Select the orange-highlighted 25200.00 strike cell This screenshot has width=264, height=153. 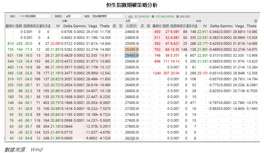pyautogui.click(x=132, y=49)
